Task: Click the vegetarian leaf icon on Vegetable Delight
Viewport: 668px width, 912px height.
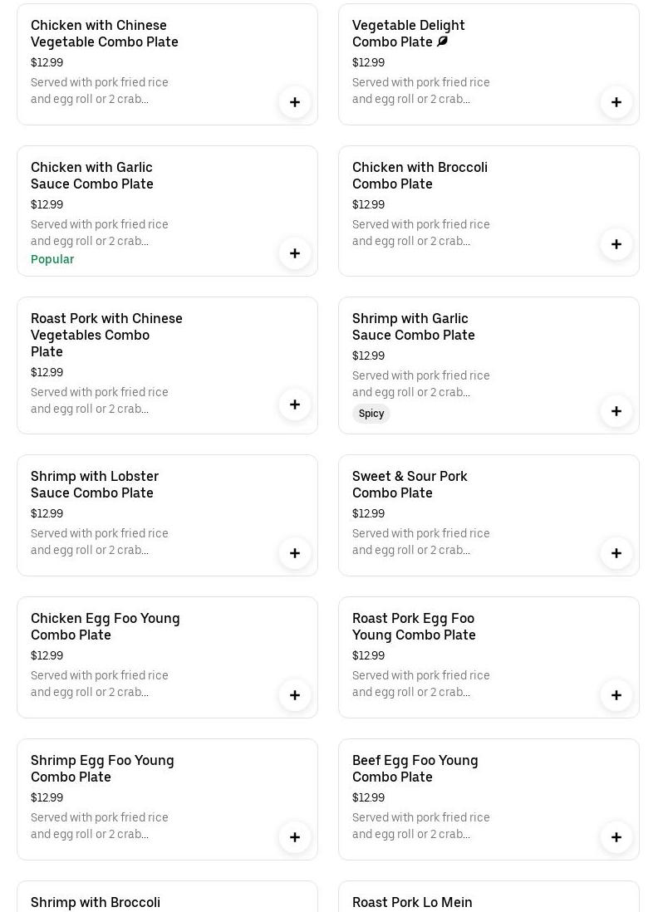Action: [443, 42]
